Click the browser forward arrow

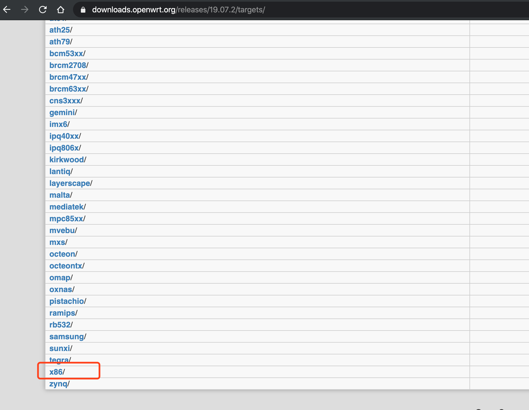point(25,10)
